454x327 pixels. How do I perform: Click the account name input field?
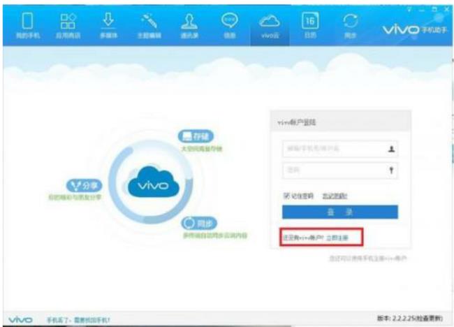[340, 149]
